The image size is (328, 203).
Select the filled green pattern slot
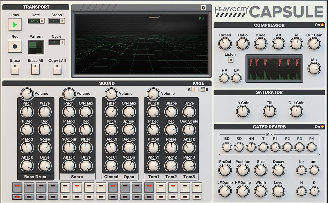[32, 44]
